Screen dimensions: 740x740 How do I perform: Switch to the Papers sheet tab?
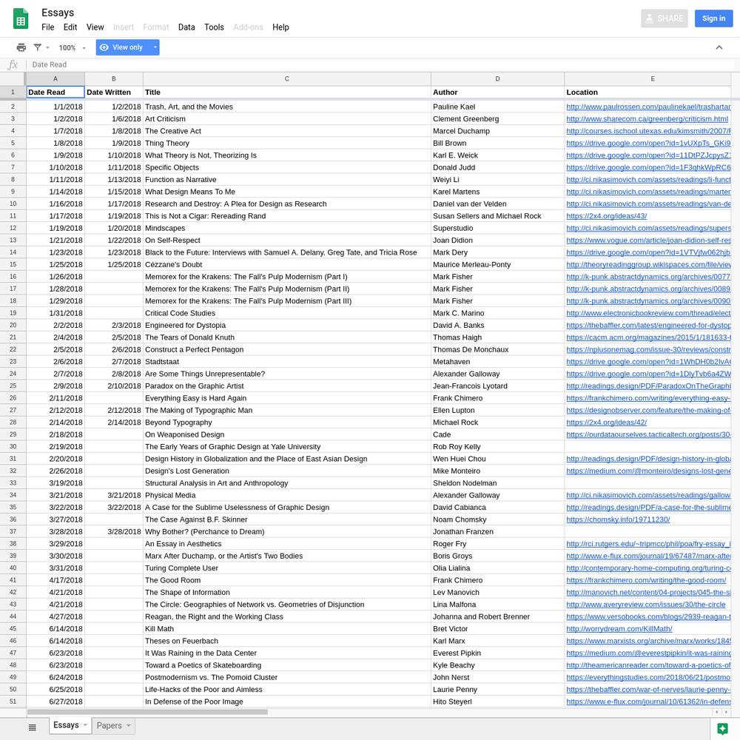tap(109, 725)
